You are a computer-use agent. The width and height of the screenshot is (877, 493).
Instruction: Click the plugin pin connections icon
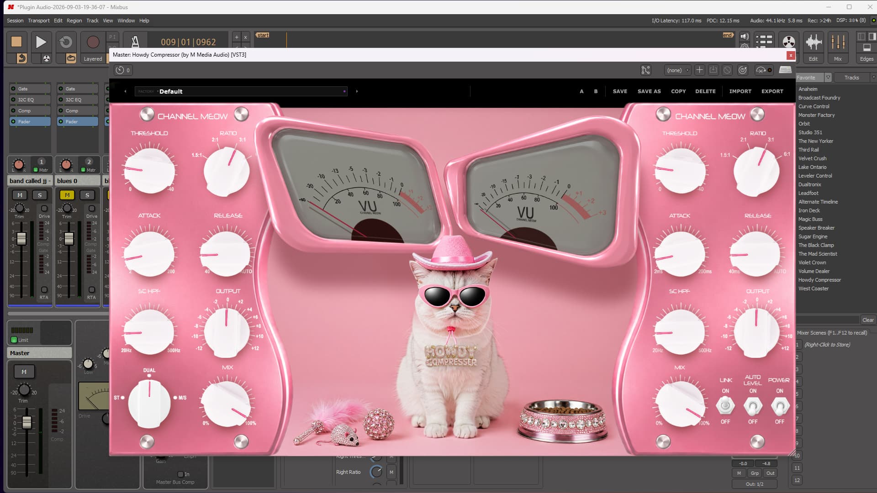tap(645, 70)
